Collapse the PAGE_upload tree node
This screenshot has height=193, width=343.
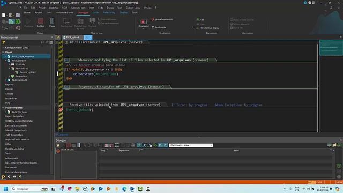point(6,61)
